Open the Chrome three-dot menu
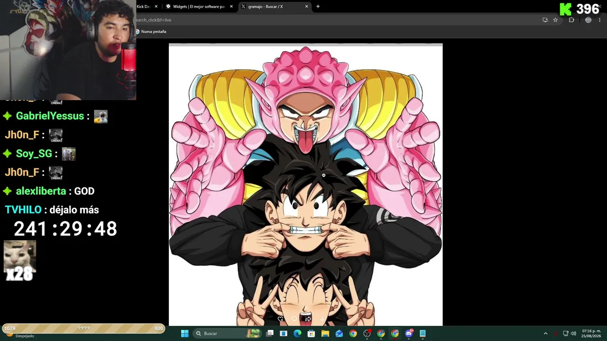 coord(601,20)
